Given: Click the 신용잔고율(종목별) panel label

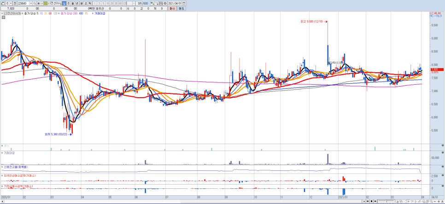Looking at the screenshot, I should click(16, 167).
